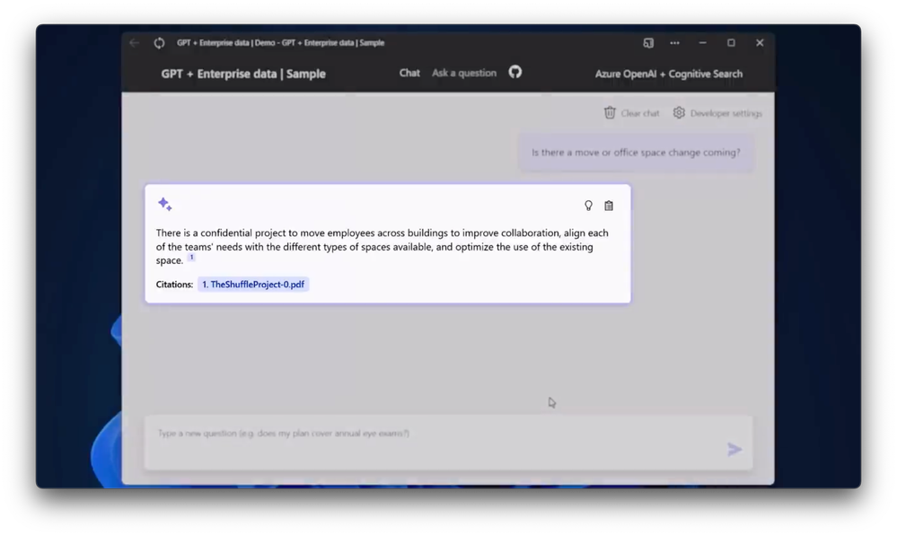Switch to the Chat tab
Viewport: 897px width, 536px height.
point(409,74)
